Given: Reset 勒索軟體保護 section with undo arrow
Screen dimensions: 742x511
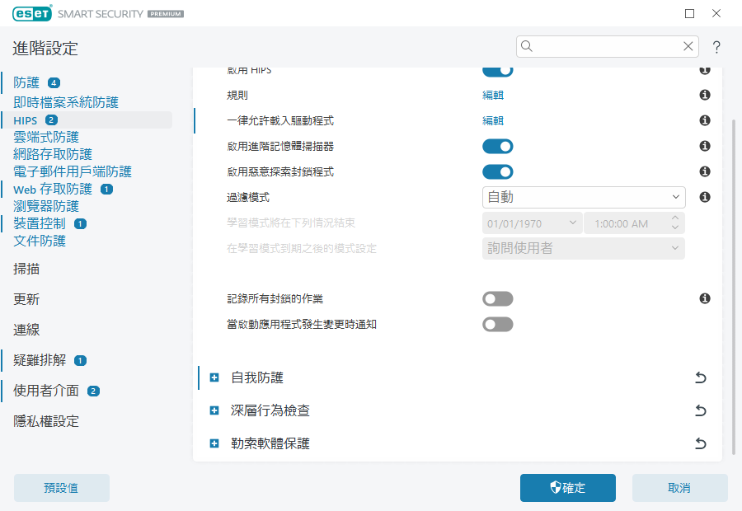Looking at the screenshot, I should pyautogui.click(x=700, y=443).
